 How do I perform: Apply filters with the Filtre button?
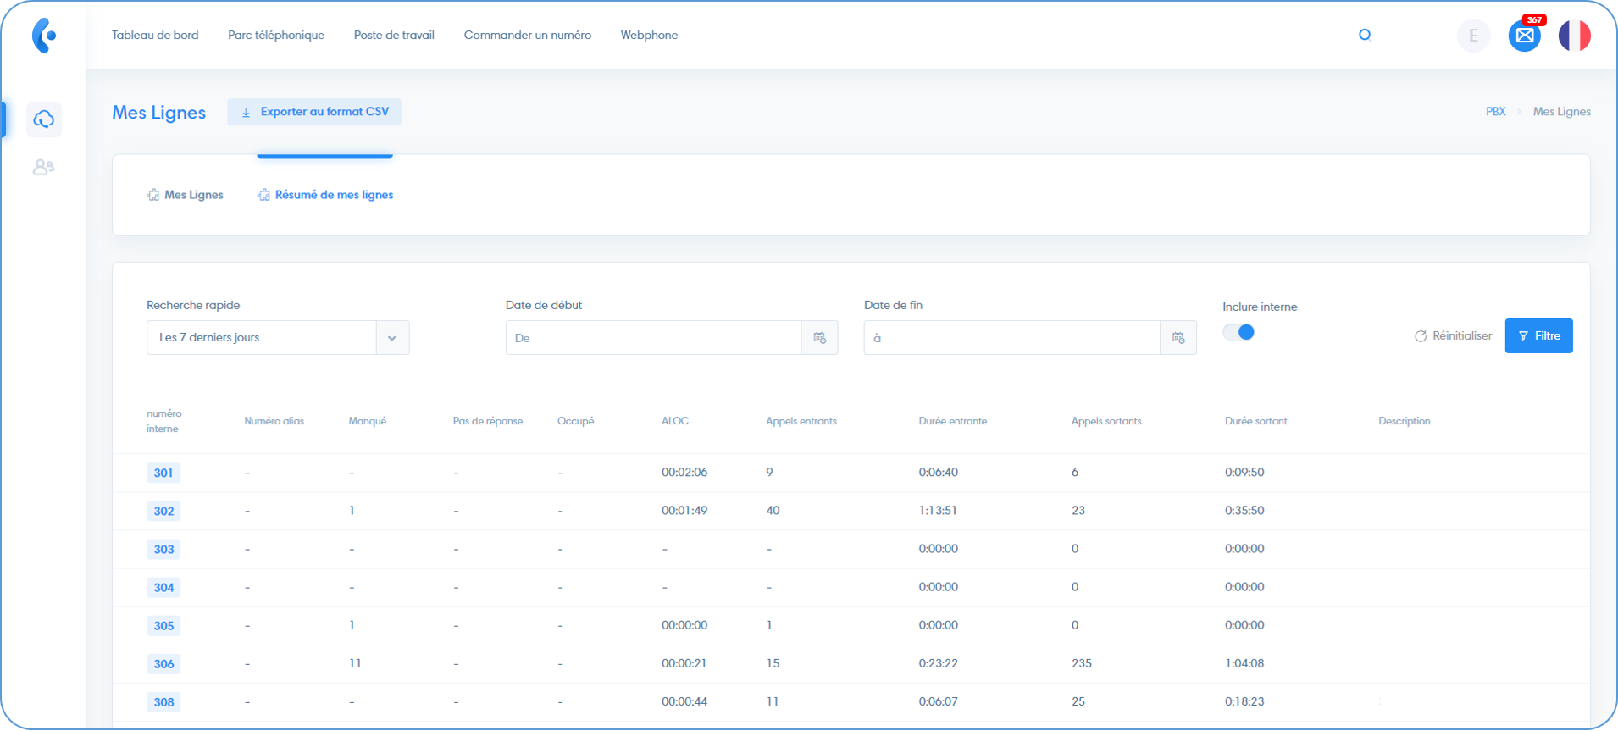coord(1538,336)
